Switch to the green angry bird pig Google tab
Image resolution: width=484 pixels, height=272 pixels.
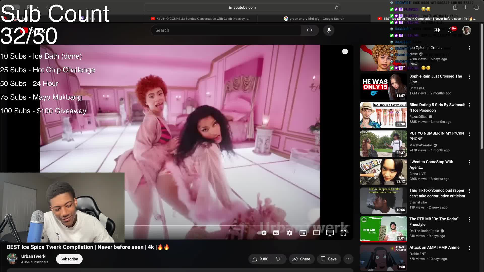click(314, 19)
